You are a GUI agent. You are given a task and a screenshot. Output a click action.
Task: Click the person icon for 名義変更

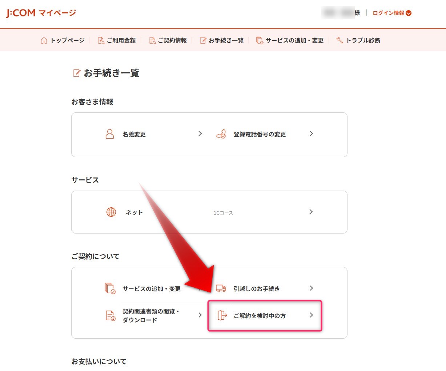[x=109, y=134]
